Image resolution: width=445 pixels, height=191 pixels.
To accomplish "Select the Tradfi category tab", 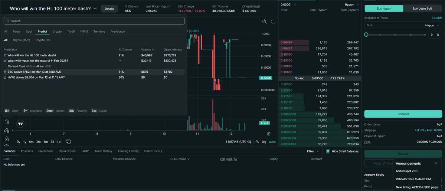I will [71, 32].
